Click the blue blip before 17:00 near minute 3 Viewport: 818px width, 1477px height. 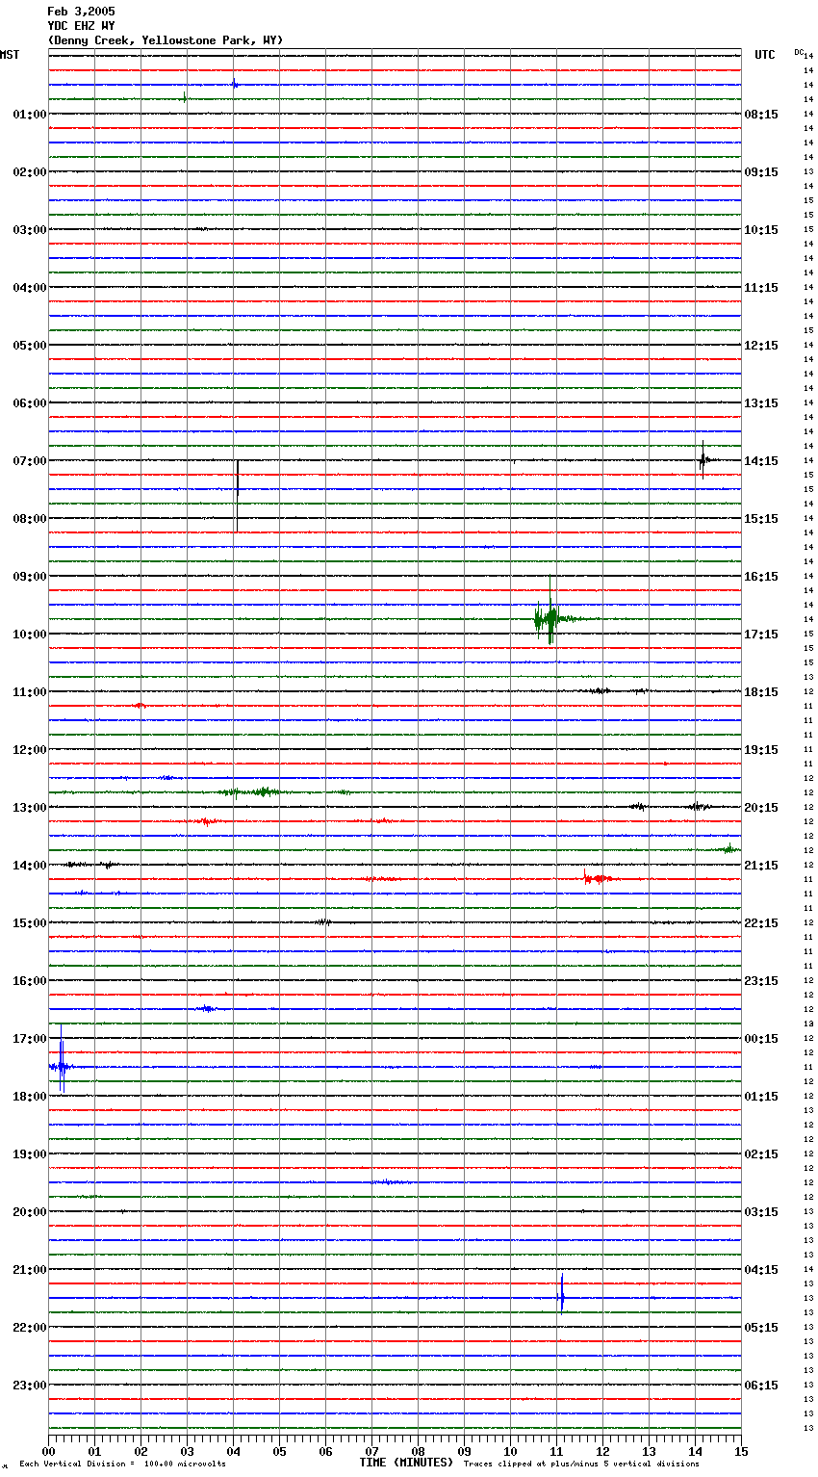206,1009
